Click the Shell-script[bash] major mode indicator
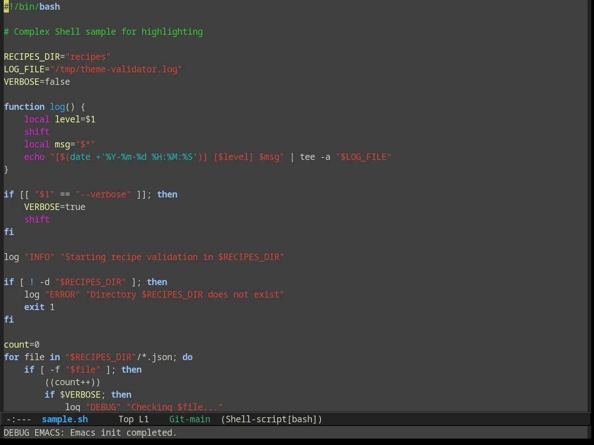Image resolution: width=594 pixels, height=445 pixels. (x=271, y=419)
